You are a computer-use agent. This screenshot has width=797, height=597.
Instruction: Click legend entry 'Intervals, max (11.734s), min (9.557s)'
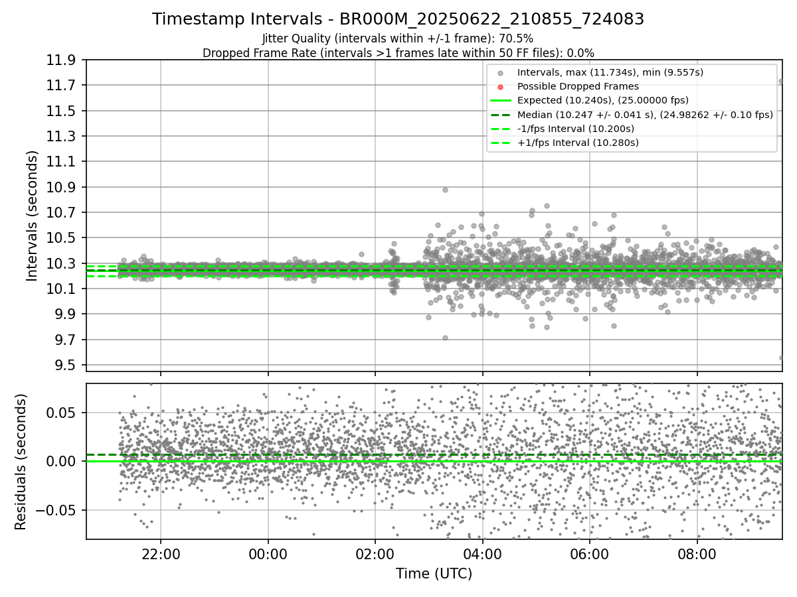coord(610,72)
